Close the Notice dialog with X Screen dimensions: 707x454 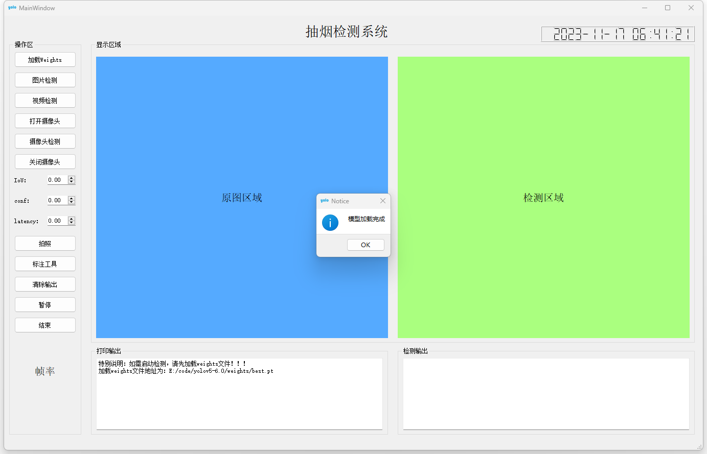click(383, 201)
